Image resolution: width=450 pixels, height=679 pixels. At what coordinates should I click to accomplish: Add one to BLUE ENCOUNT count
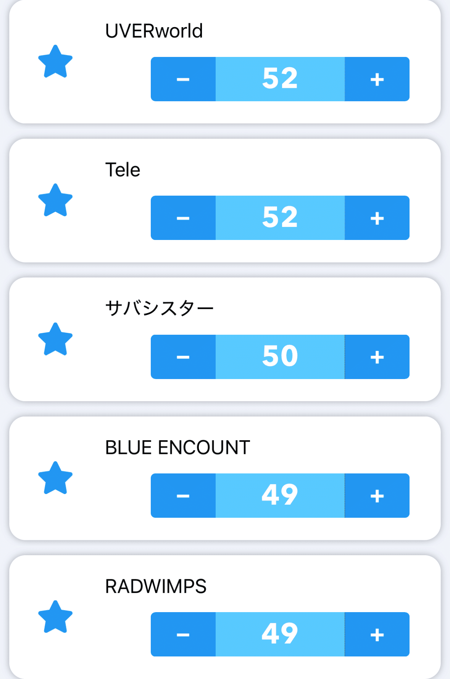377,496
